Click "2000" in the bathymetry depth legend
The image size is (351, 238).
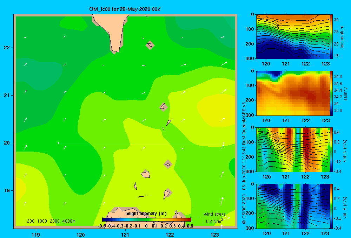55,221
